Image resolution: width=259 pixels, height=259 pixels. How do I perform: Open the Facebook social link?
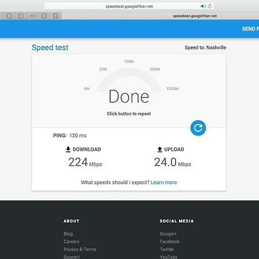(x=170, y=242)
